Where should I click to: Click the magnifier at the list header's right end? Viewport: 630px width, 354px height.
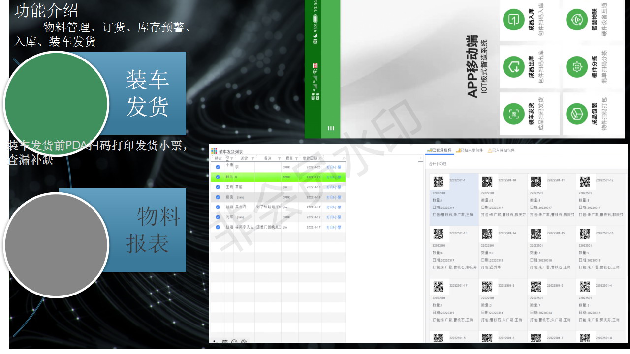pos(344,158)
